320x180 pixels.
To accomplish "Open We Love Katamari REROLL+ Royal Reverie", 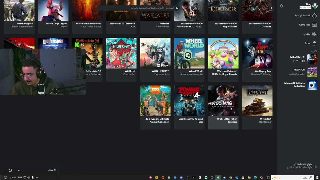I will (223, 59).
